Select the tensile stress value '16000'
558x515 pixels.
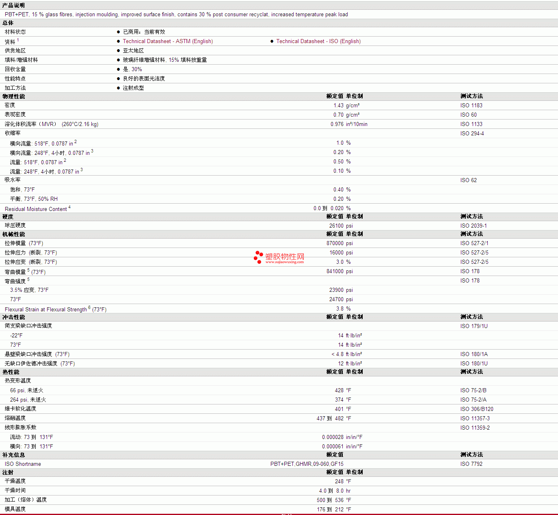(336, 252)
